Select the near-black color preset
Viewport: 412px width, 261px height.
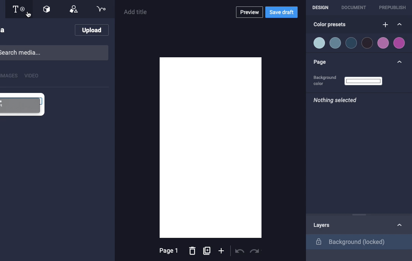point(367,43)
